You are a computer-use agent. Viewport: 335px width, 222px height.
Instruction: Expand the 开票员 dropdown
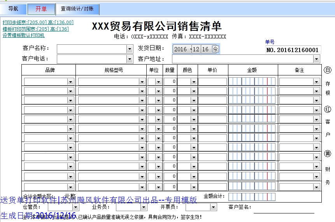213,207
